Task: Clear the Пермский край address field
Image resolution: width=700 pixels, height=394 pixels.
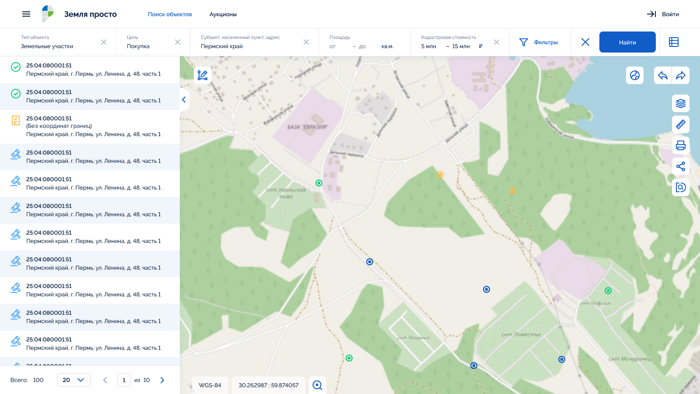Action: [x=306, y=42]
